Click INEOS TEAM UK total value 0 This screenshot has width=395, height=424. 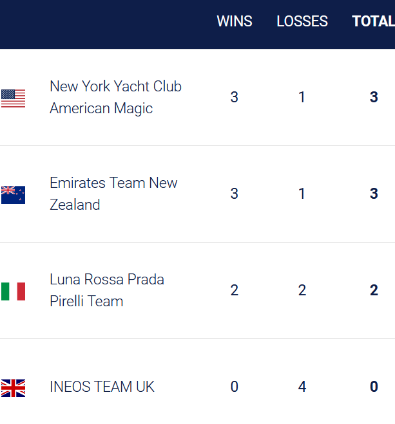[x=374, y=387]
